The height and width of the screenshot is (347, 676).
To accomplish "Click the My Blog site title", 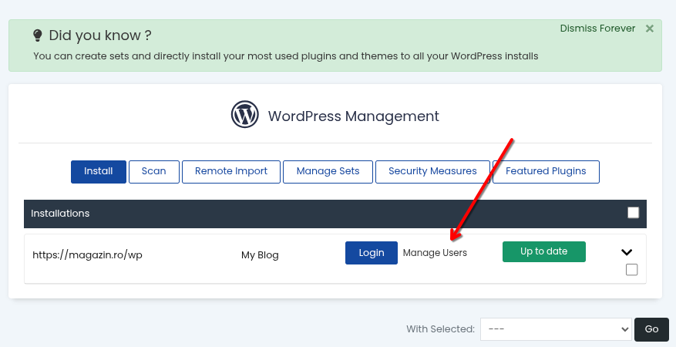I will pyautogui.click(x=260, y=255).
